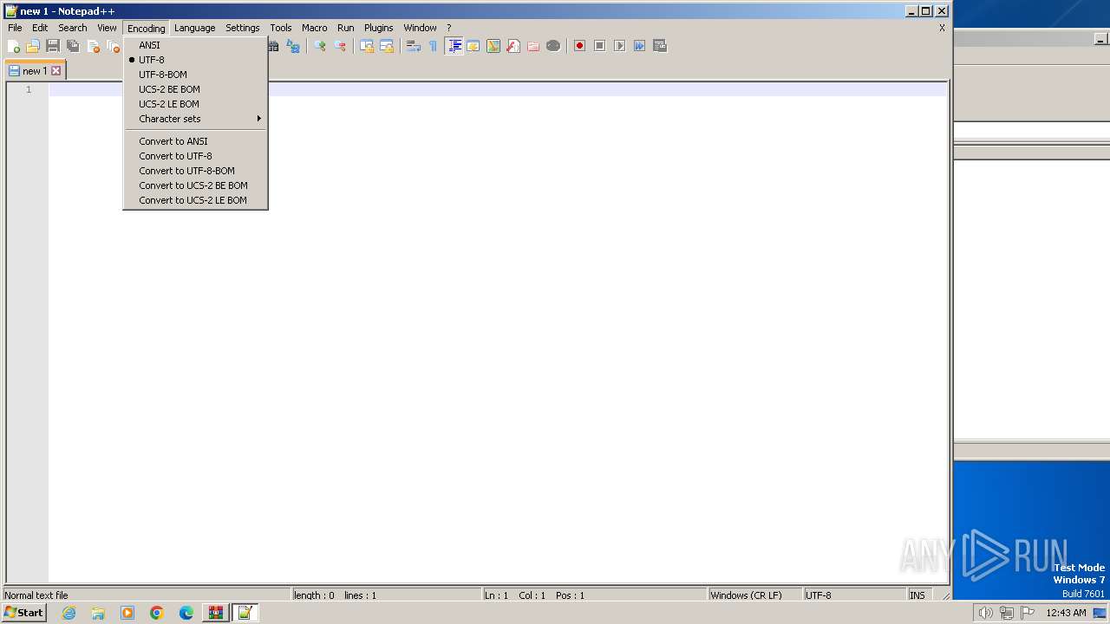Click line number 1 in the margin
This screenshot has width=1110, height=624.
point(28,89)
